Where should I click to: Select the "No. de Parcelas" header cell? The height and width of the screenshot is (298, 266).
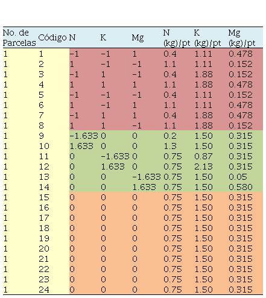pyautogui.click(x=19, y=37)
